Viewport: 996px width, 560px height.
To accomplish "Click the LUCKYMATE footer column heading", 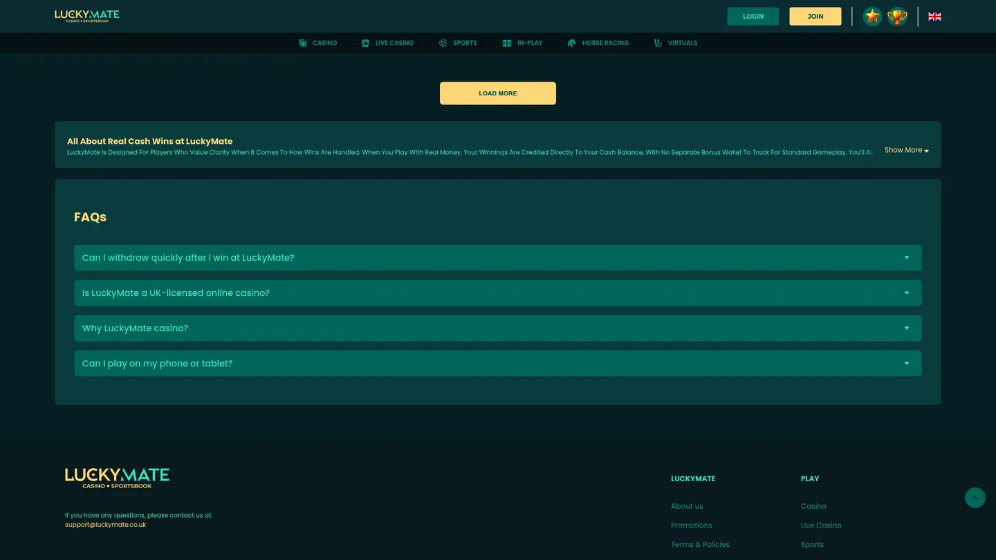I will (693, 478).
